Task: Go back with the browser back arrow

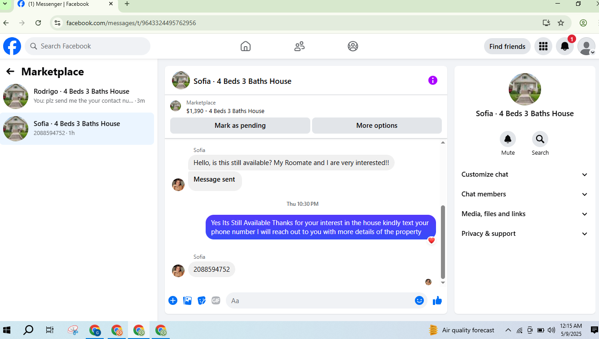Action: coord(6,23)
